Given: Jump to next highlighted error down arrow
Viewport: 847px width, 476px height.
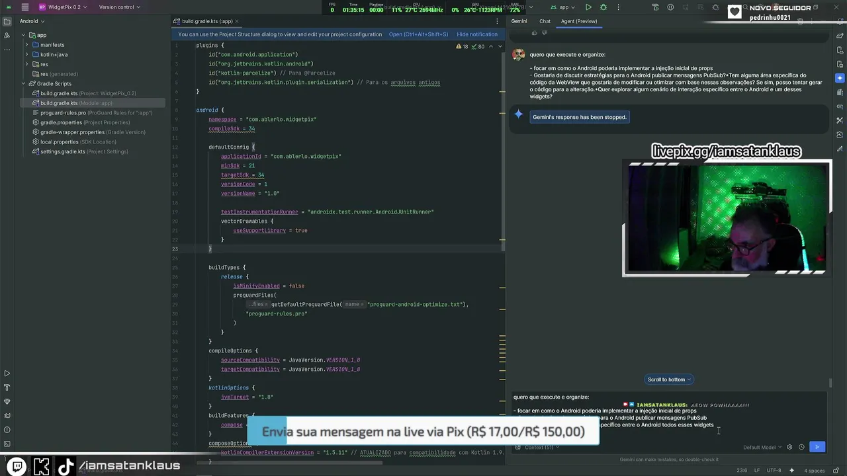Looking at the screenshot, I should (500, 46).
